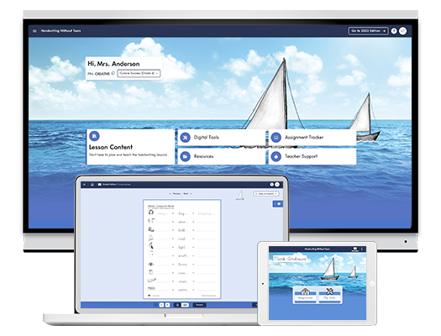The width and height of the screenshot is (441, 336).
Task: Select the pencil tool in laptop bottom bar
Action: pos(155,305)
